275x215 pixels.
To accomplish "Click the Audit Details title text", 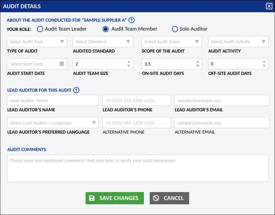I will point(22,6).
